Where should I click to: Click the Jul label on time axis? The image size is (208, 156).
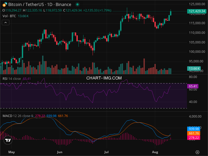[106, 152]
